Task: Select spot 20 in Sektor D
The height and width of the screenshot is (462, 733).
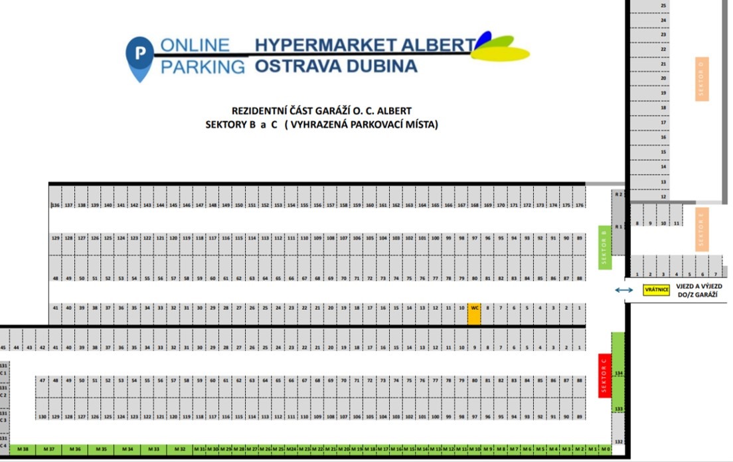Action: point(650,78)
